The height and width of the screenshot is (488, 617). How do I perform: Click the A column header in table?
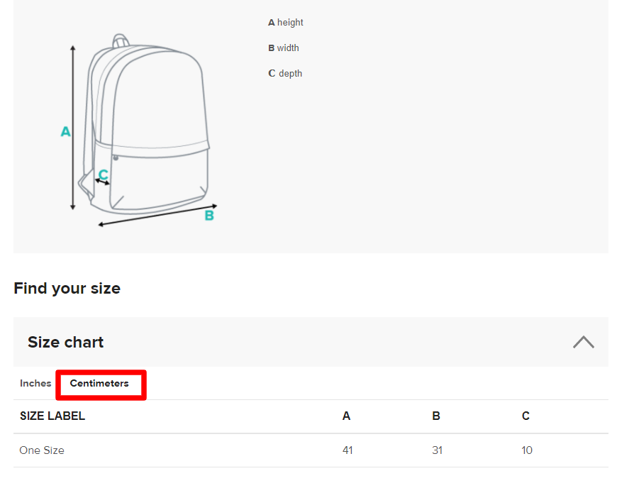tap(346, 416)
